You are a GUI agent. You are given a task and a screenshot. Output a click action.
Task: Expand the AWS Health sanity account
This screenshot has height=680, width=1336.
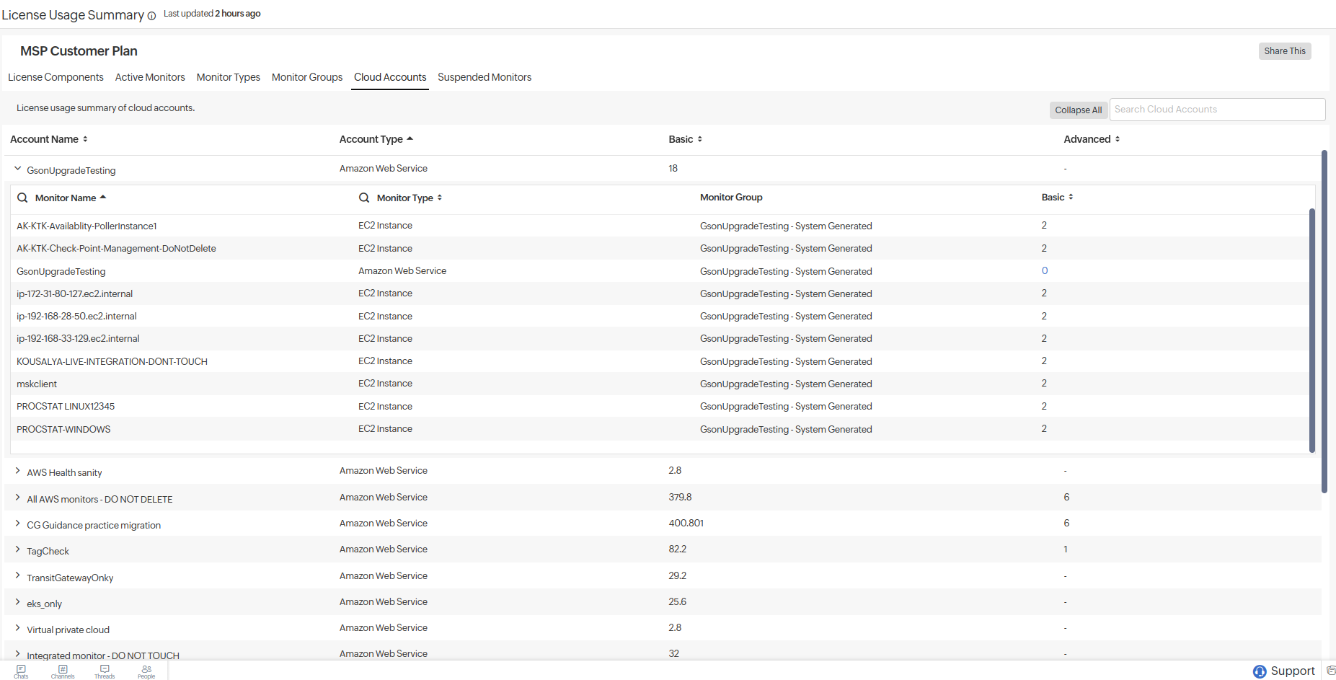(x=18, y=471)
